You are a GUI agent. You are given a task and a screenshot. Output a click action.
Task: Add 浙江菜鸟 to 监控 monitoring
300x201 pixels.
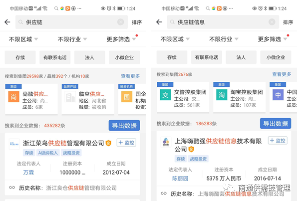tap(126, 143)
